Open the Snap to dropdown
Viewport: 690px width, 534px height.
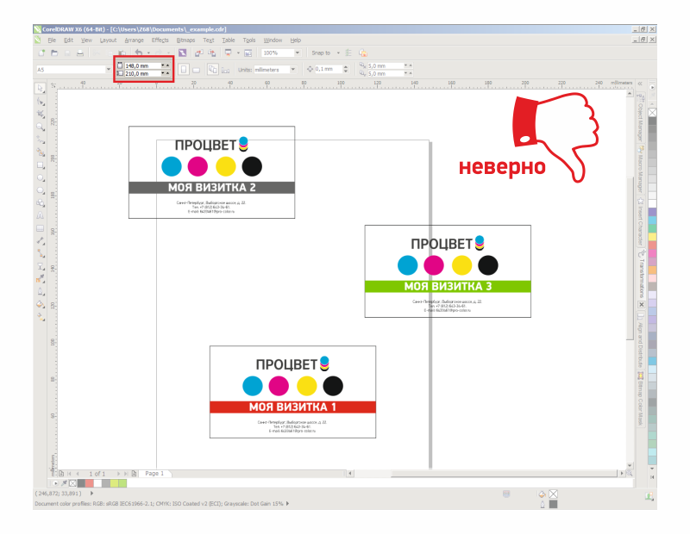pyautogui.click(x=338, y=53)
